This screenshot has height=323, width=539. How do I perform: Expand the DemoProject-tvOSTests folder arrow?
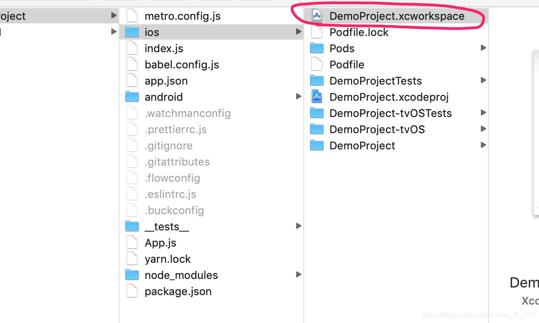[x=483, y=112]
